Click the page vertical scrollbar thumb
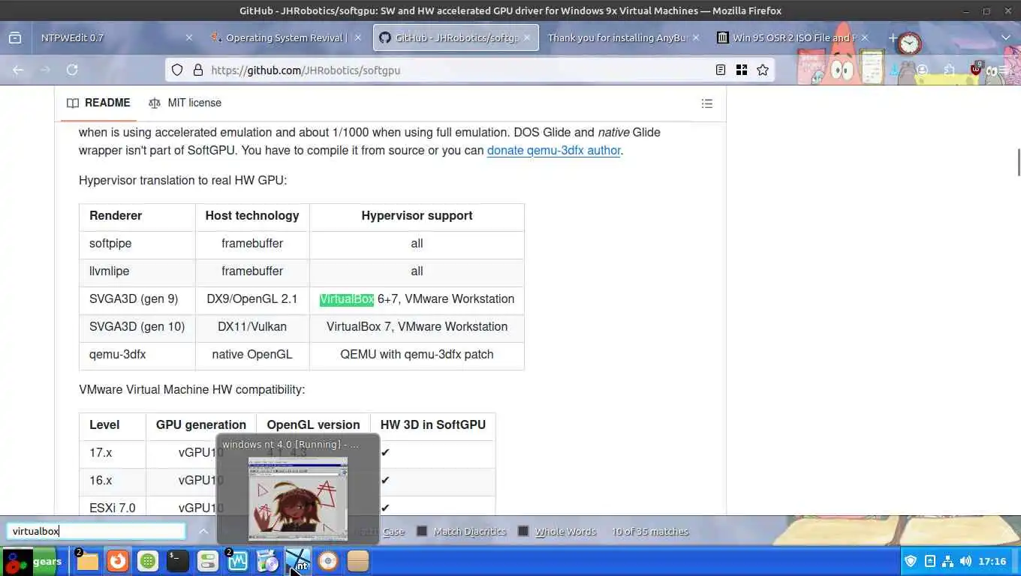 1017,163
